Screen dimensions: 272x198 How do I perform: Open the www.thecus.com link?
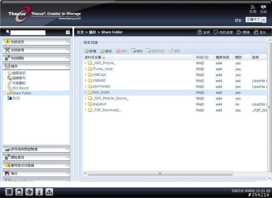70,18
